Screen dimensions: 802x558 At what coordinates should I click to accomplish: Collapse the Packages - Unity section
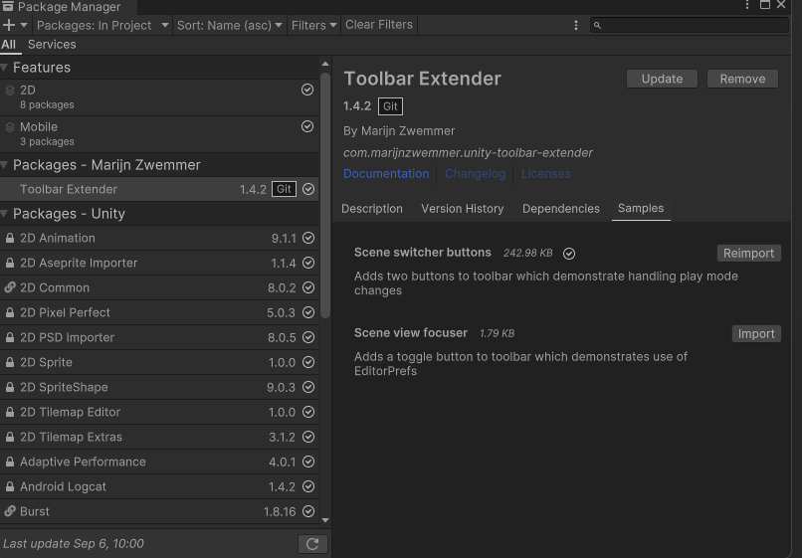click(5, 214)
